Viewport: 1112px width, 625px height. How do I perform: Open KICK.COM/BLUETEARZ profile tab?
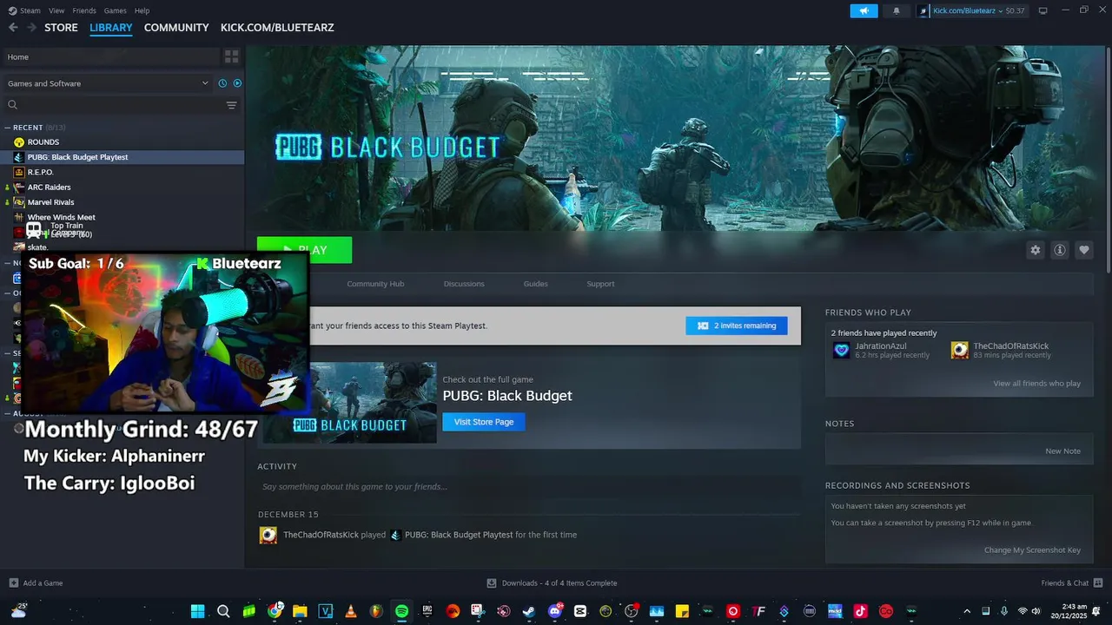pos(277,28)
